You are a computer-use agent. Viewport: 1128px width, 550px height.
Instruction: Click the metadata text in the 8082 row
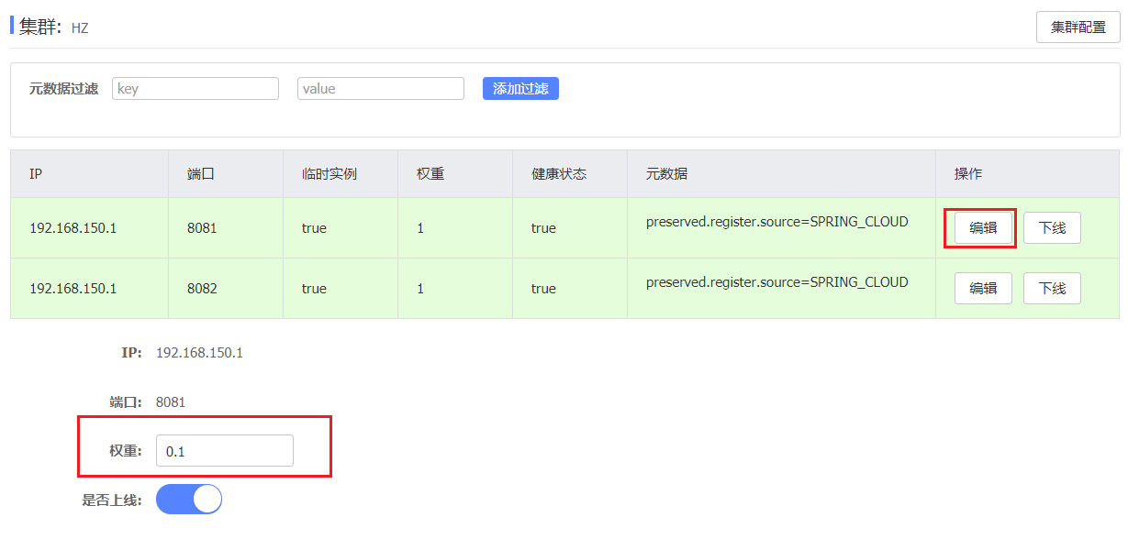click(x=776, y=282)
